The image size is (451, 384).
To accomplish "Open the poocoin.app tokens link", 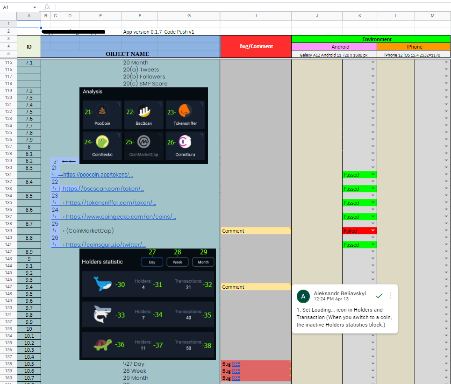I will click(x=98, y=175).
